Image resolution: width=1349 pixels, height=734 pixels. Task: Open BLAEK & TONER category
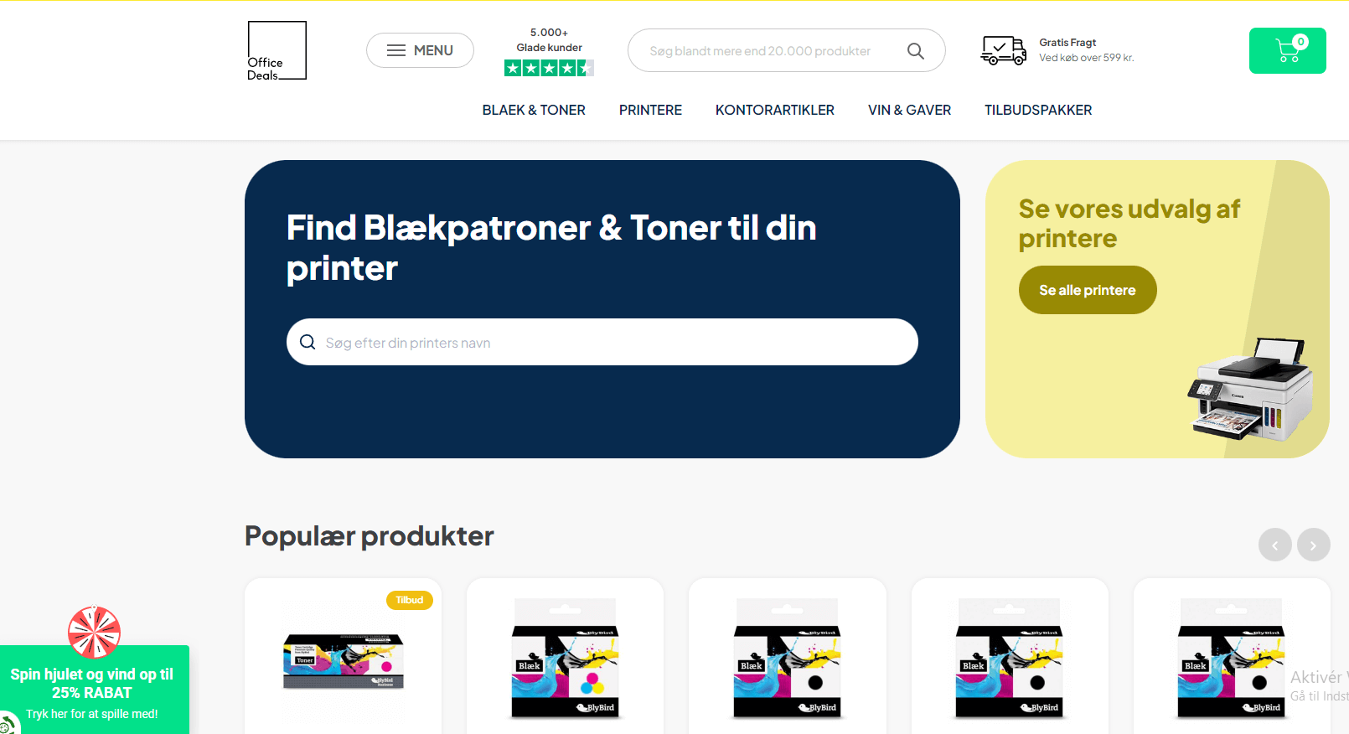[534, 110]
